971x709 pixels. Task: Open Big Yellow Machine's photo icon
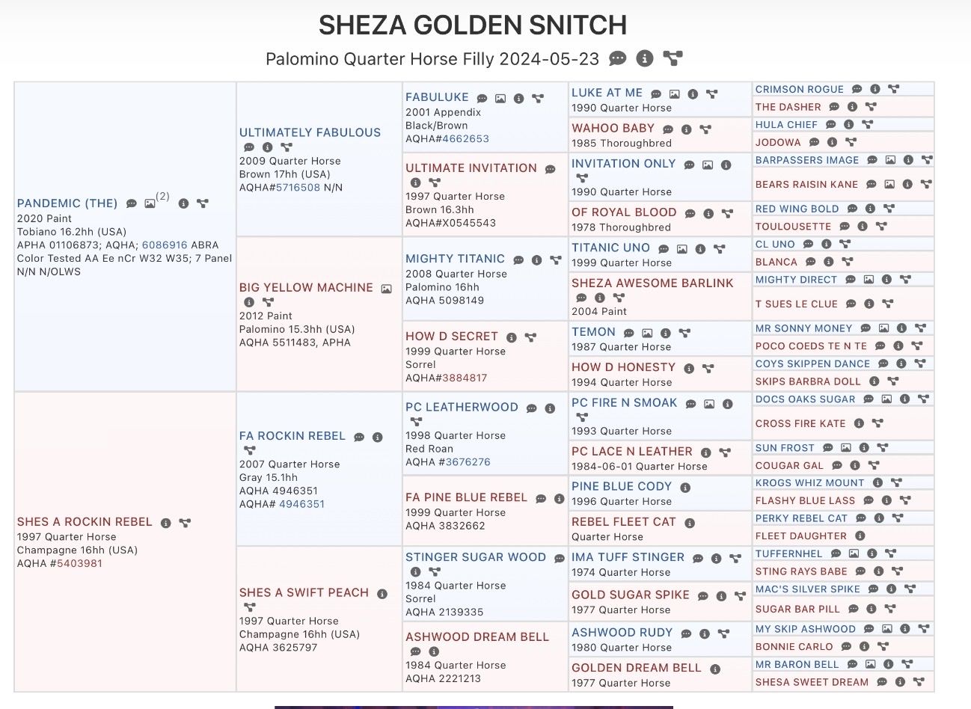click(x=386, y=288)
